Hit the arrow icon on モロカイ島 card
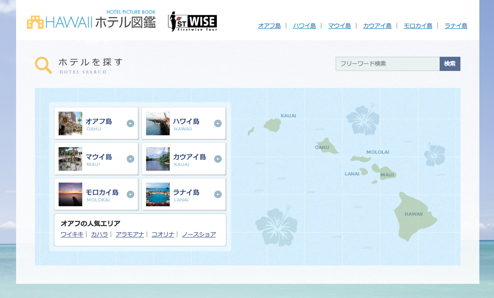Image resolution: width=494 pixels, height=298 pixels. coord(130,194)
